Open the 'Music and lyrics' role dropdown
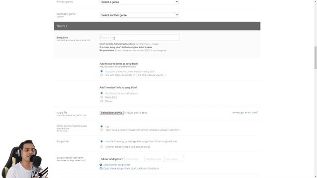Screen dimensions: 317x178 pos(112,159)
